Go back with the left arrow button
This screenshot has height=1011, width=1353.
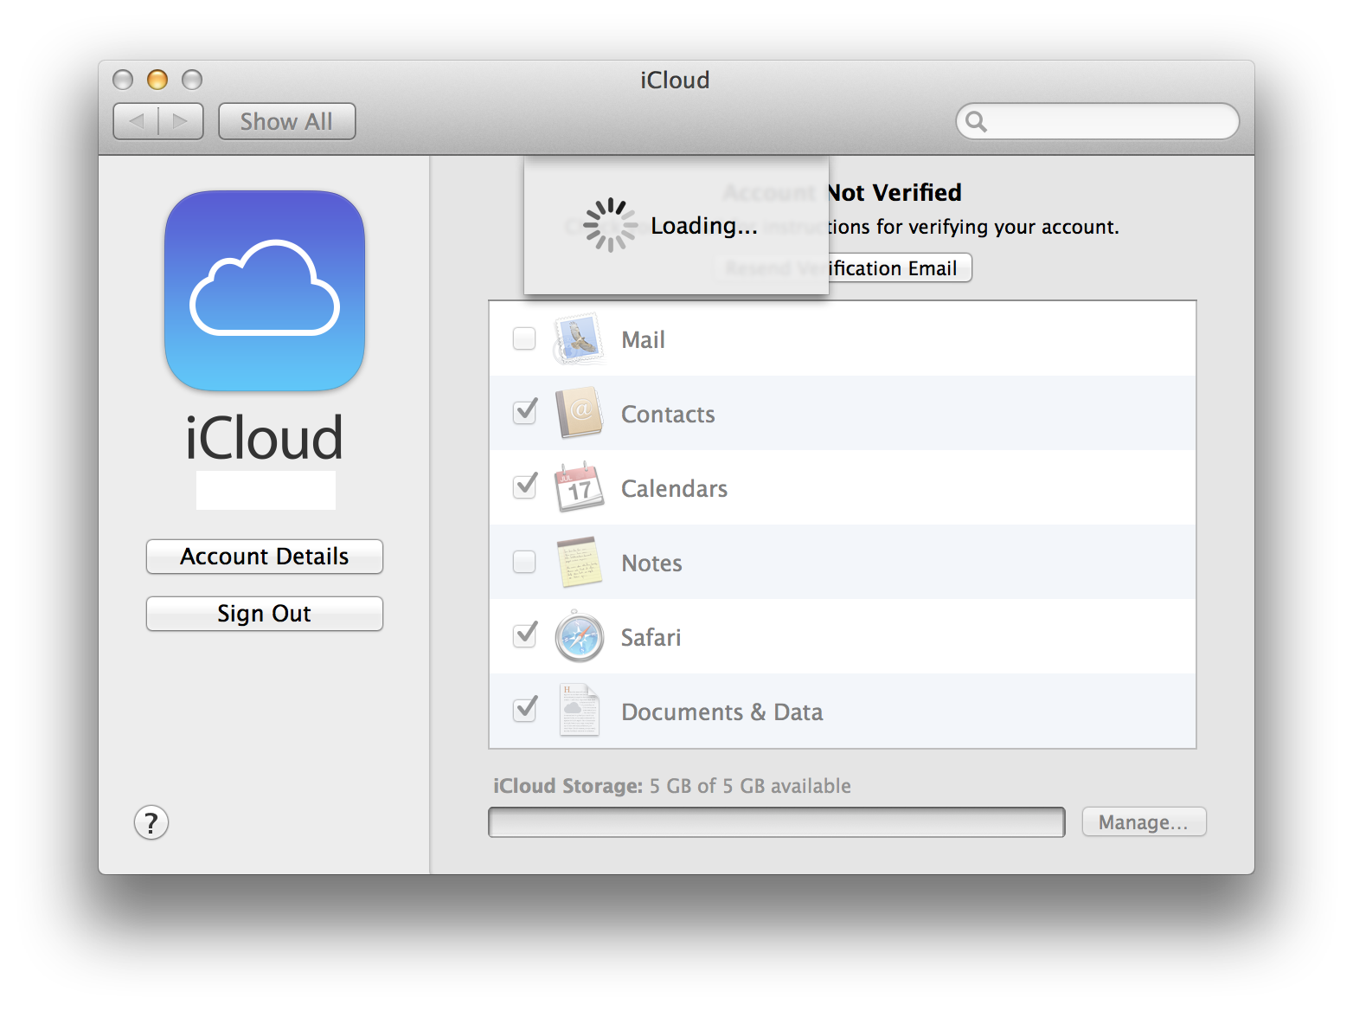pyautogui.click(x=136, y=121)
